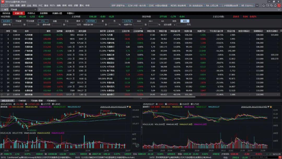
Task: Go back with the left navigation arrow
Action: coord(3,5)
